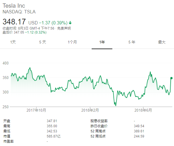The image size is (174, 146).
Task: Click the 市盈率 label
Action: (8, 141)
